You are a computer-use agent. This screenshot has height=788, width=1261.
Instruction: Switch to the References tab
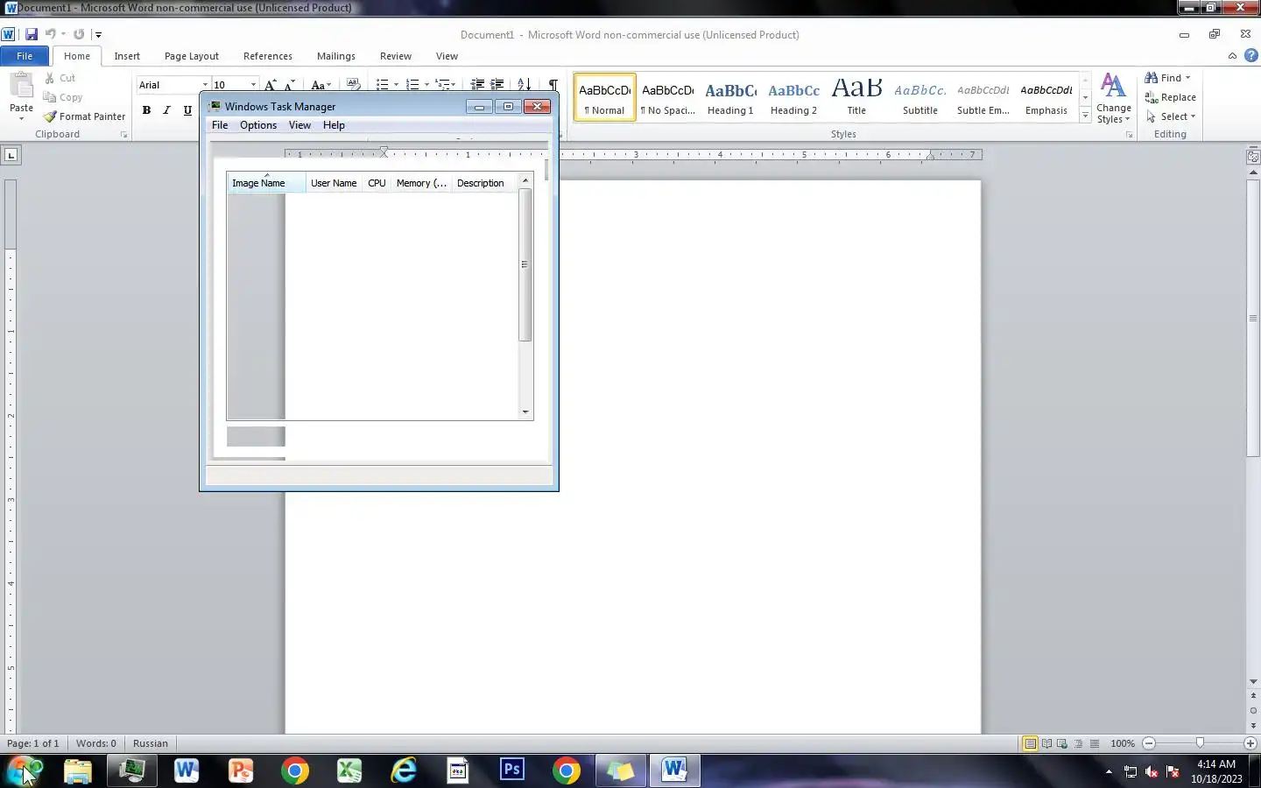click(268, 56)
